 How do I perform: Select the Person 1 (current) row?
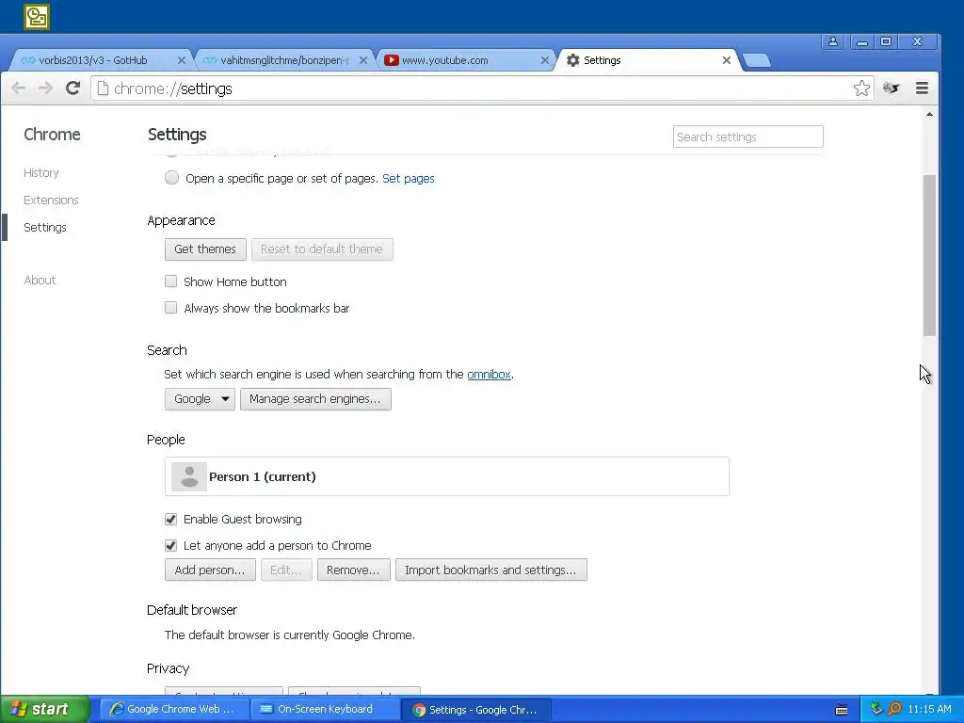point(447,476)
